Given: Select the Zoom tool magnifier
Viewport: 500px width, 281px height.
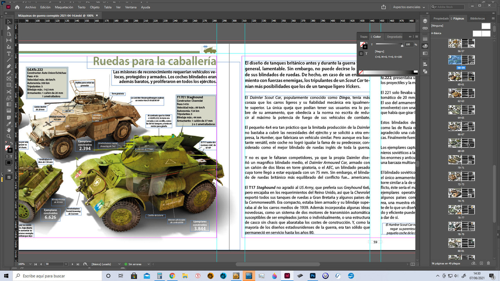Looking at the screenshot, I should (x=9, y=136).
